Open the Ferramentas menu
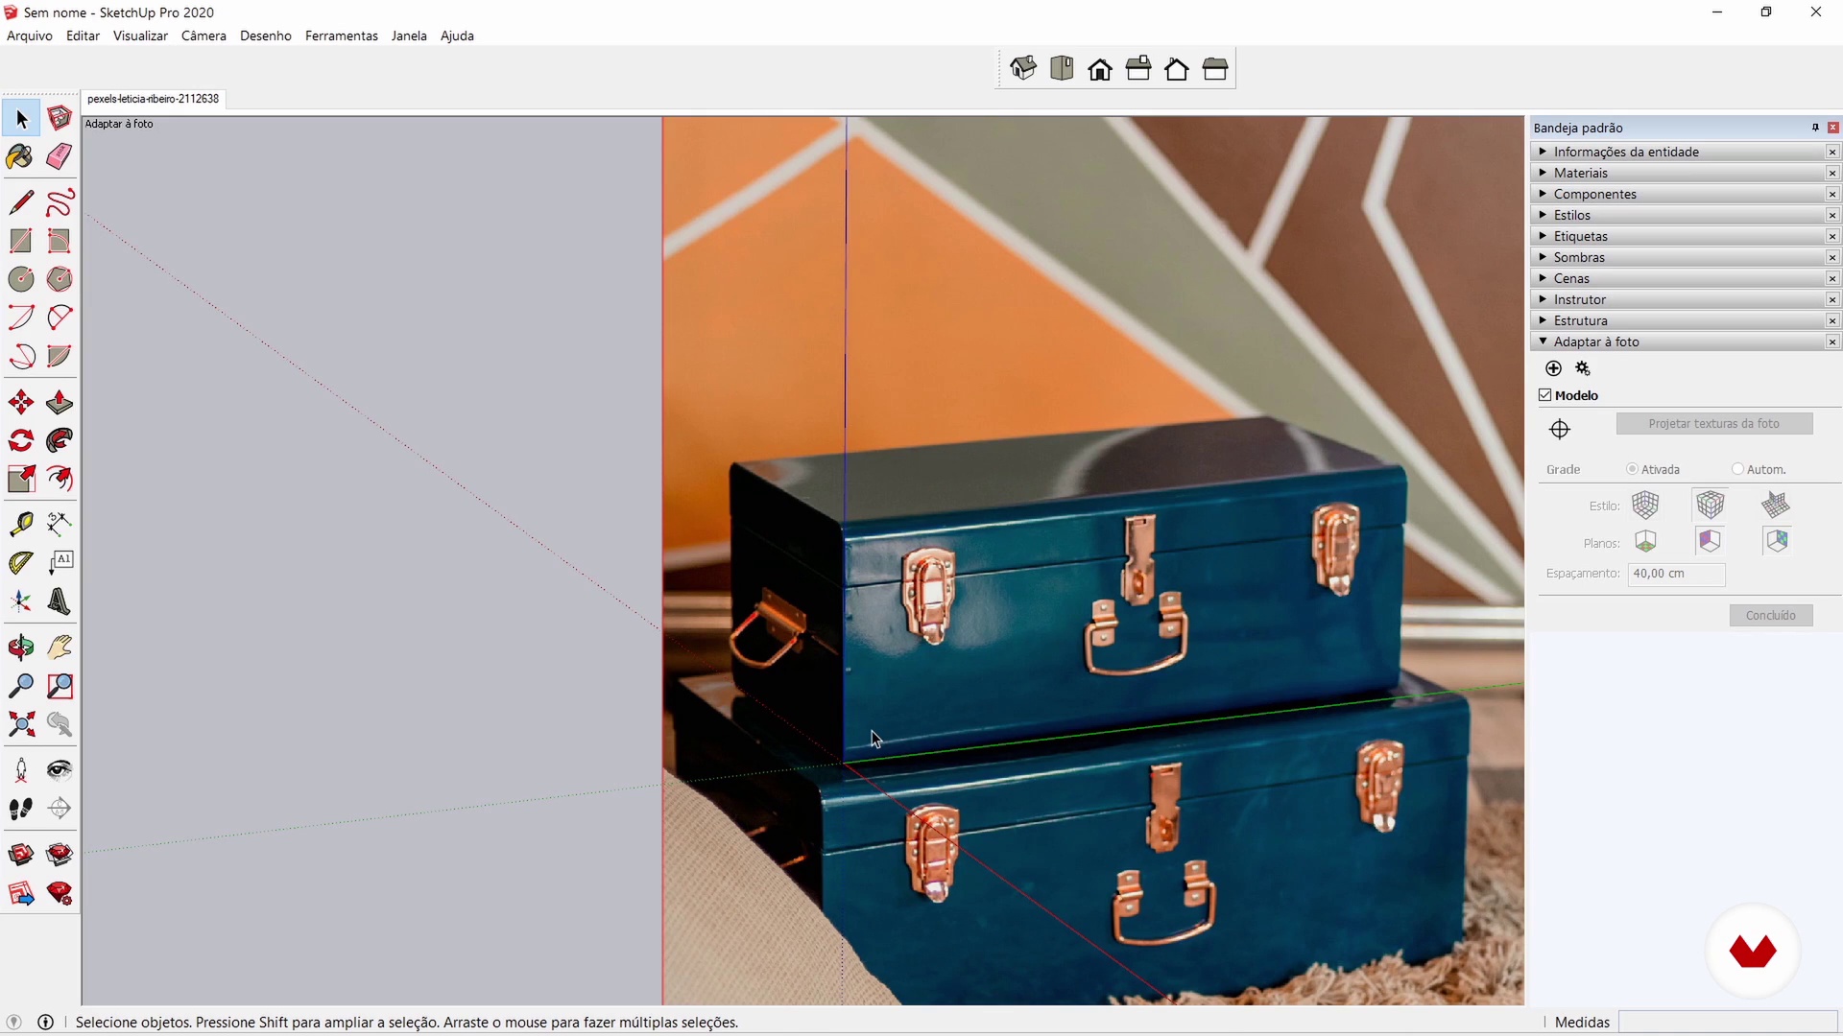The width and height of the screenshot is (1843, 1036). [x=342, y=35]
